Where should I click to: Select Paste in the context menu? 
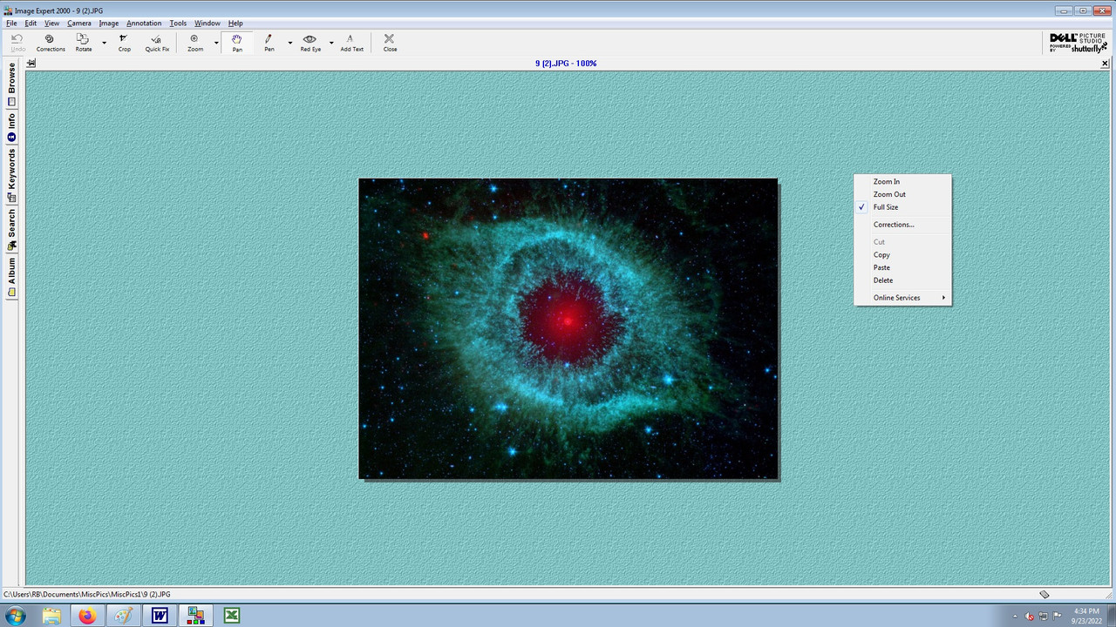click(902, 267)
